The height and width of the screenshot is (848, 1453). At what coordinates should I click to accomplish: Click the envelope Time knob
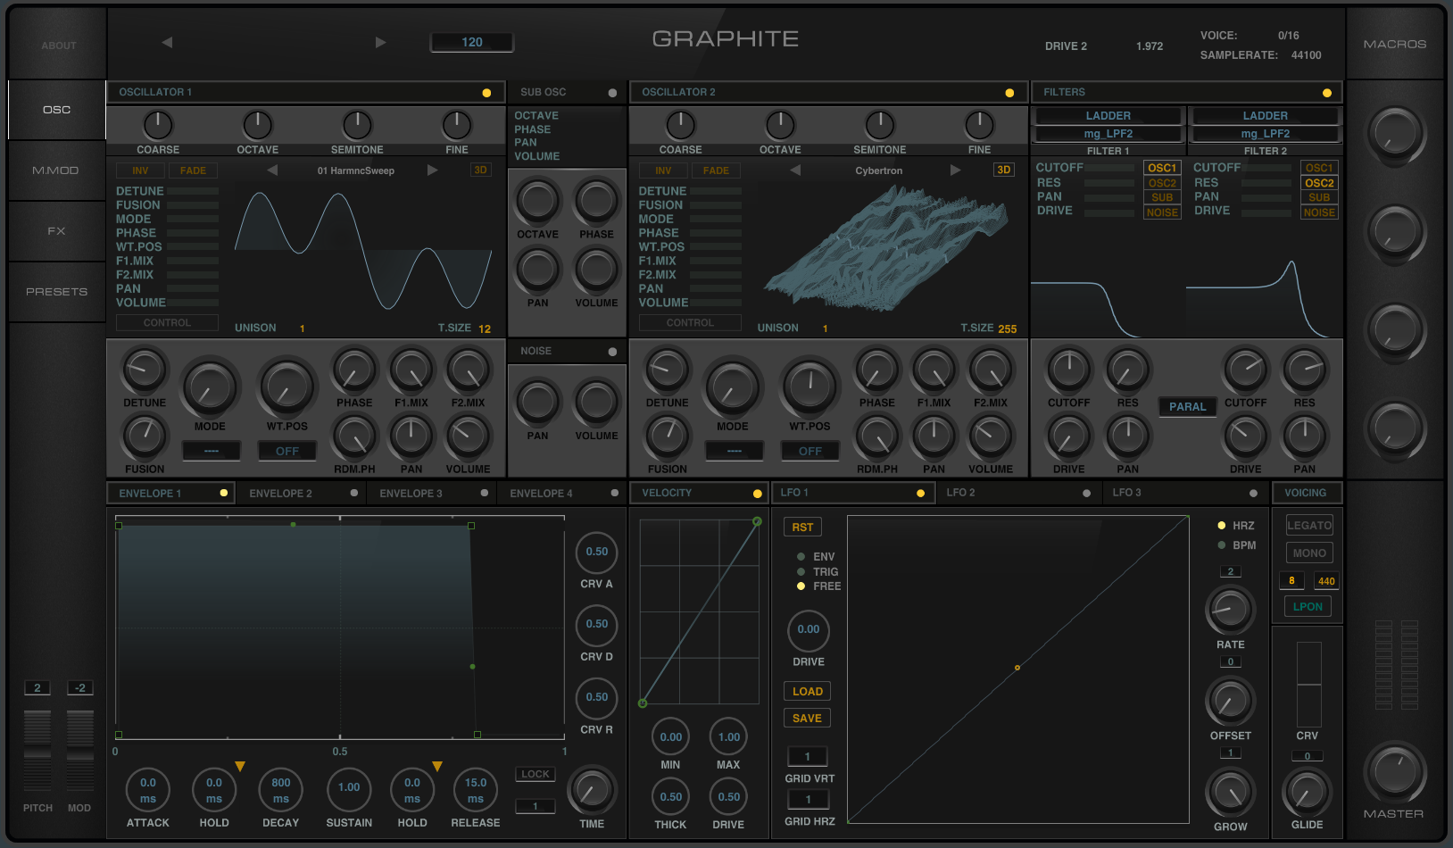pos(591,790)
